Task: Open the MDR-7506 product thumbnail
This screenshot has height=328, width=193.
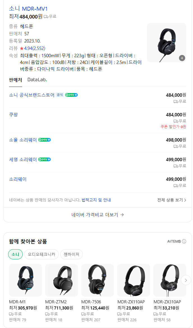Action: click(x=97, y=280)
